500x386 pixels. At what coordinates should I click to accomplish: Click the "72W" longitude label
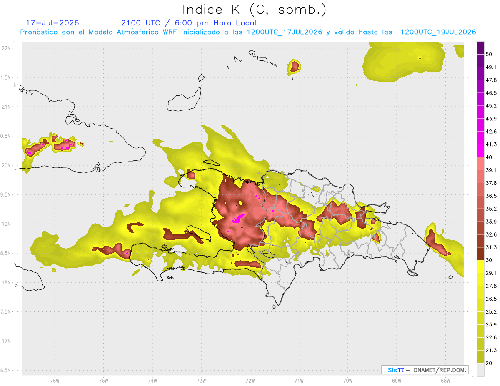click(250, 381)
